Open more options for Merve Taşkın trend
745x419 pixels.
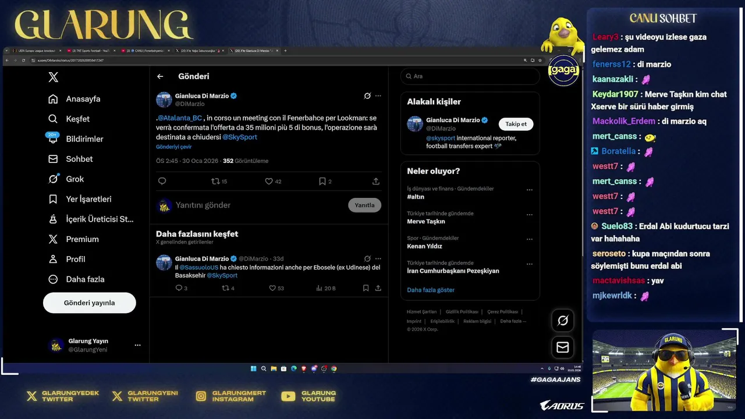[x=530, y=214]
